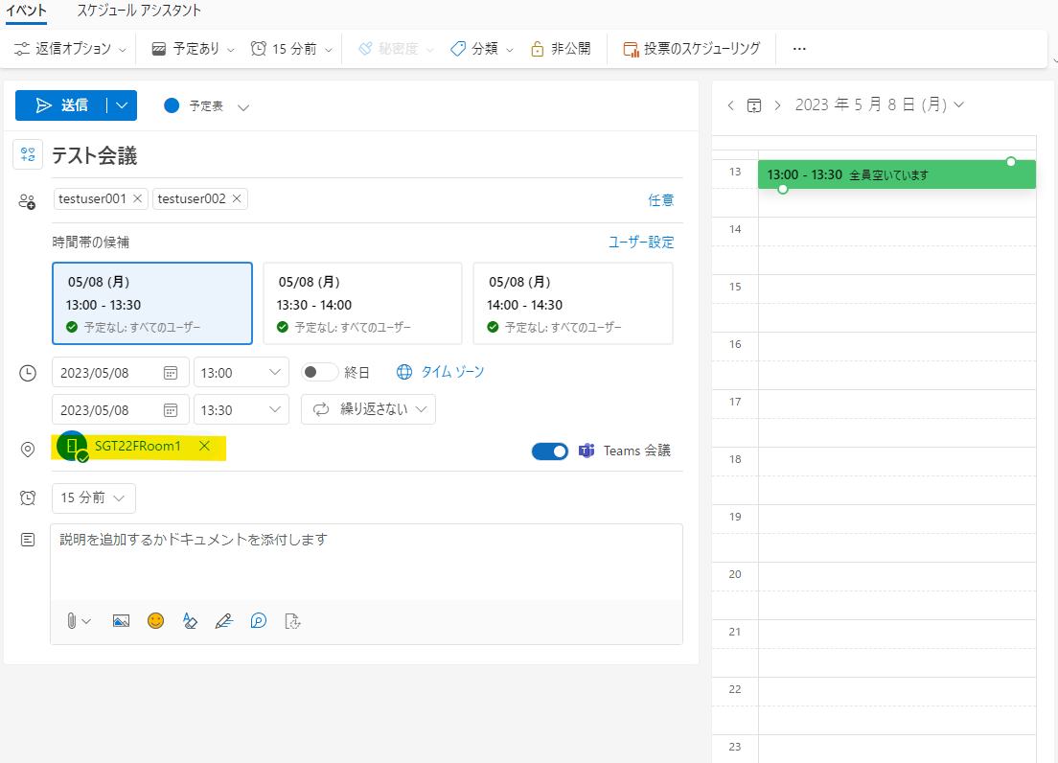This screenshot has height=763, width=1058.
Task: Remove the SGT22FRoom1 room
Action: click(x=204, y=446)
